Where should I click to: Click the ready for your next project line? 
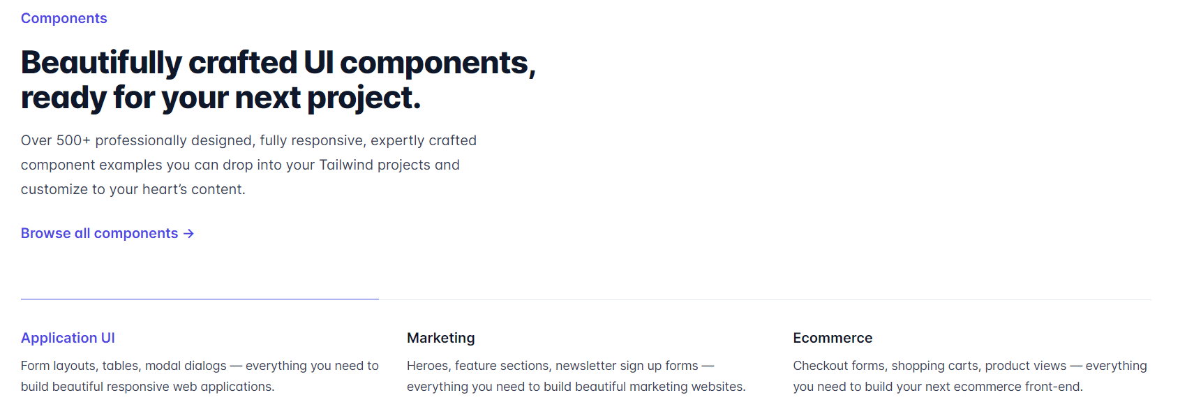tap(221, 98)
